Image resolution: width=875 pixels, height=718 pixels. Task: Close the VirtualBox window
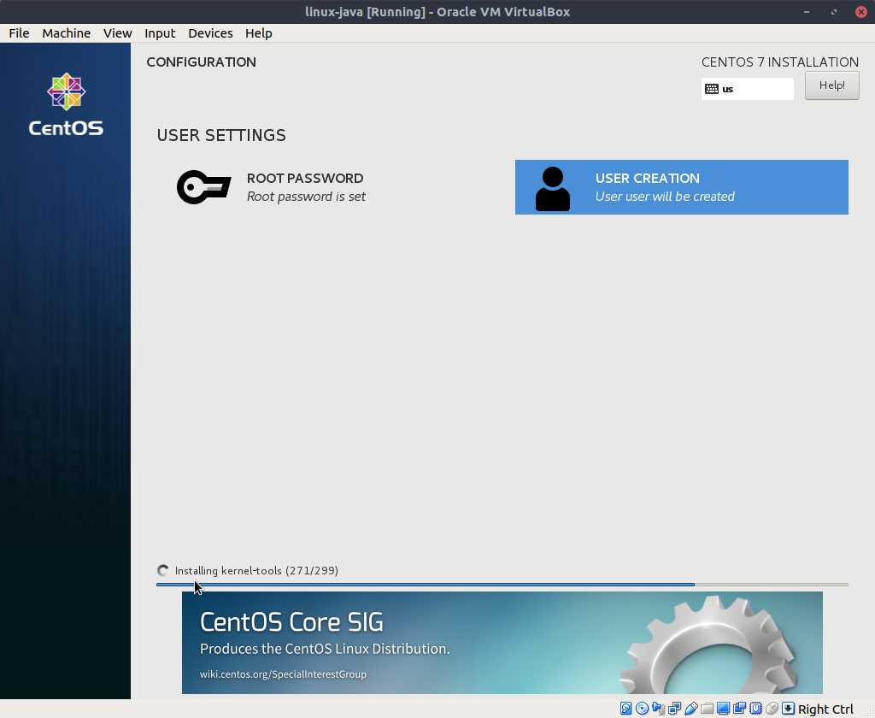pyautogui.click(x=861, y=12)
